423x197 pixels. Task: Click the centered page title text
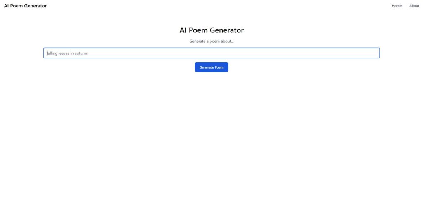[211, 30]
